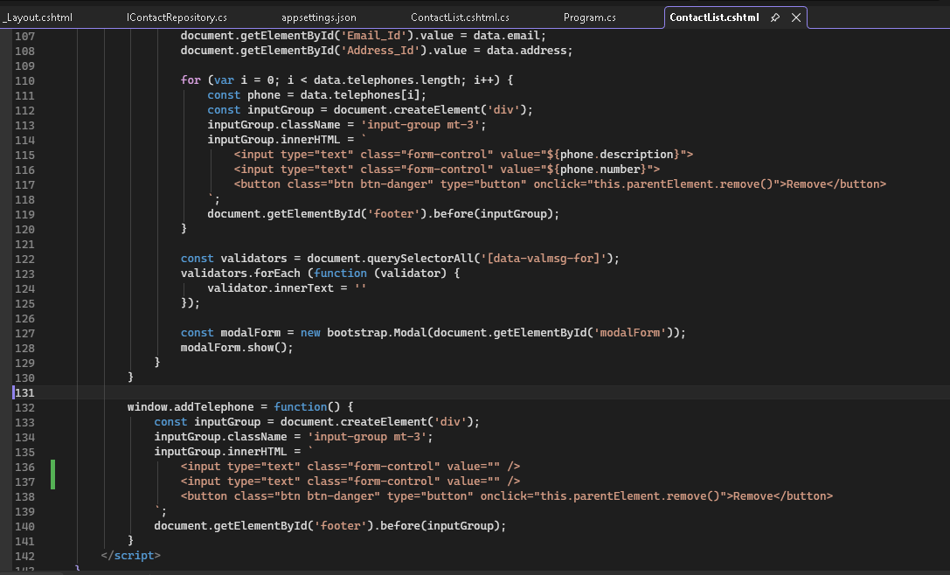
Task: Switch to the Program.cs tab
Action: click(590, 17)
